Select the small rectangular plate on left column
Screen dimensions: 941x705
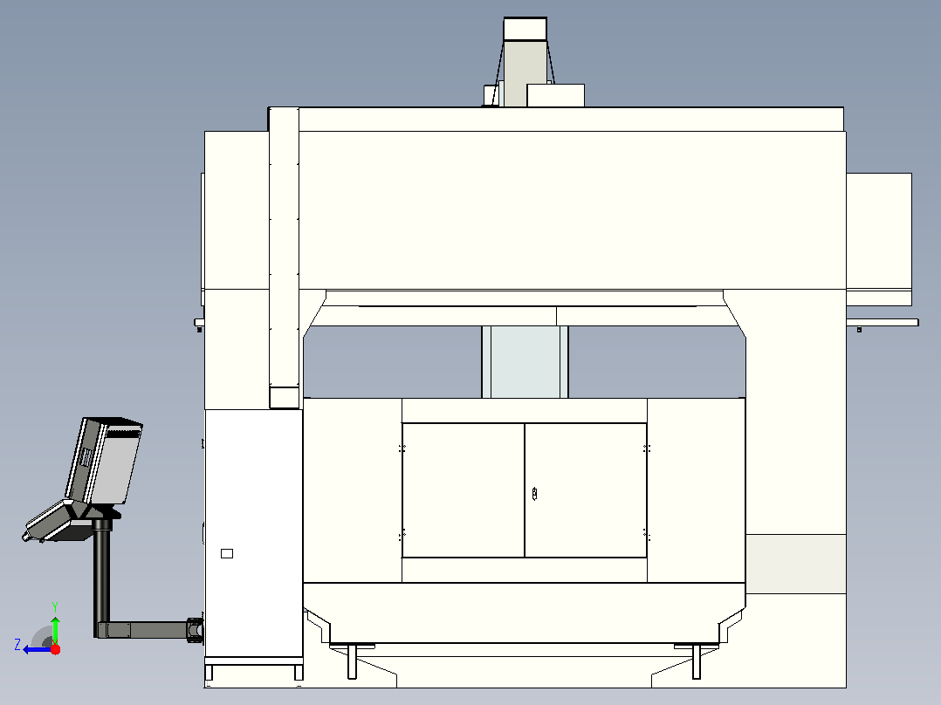(x=227, y=553)
